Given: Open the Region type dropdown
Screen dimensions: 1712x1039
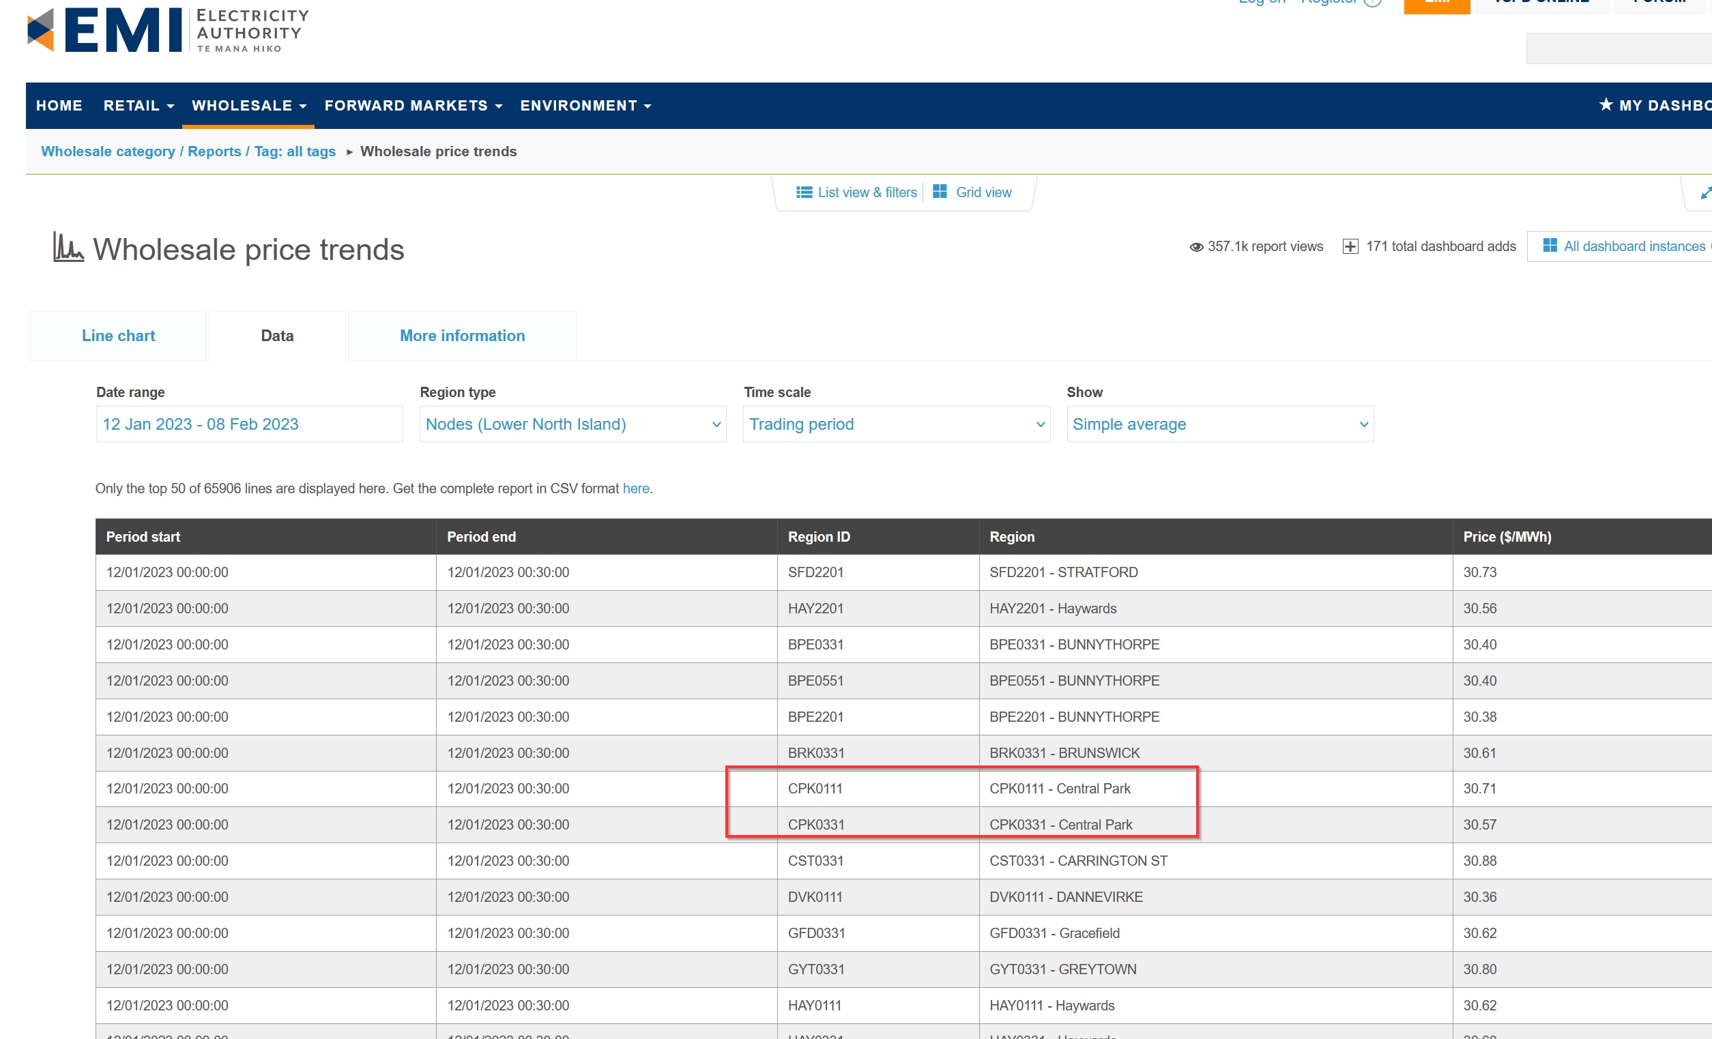Looking at the screenshot, I should (572, 424).
